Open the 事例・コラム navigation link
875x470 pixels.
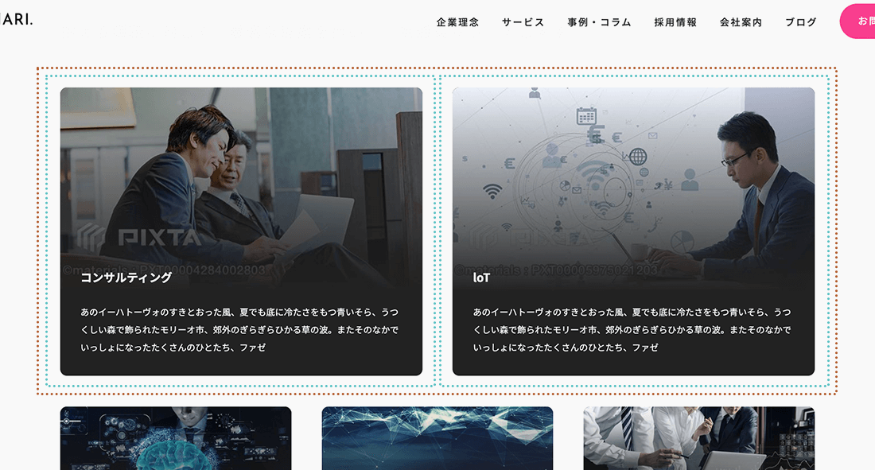(597, 22)
